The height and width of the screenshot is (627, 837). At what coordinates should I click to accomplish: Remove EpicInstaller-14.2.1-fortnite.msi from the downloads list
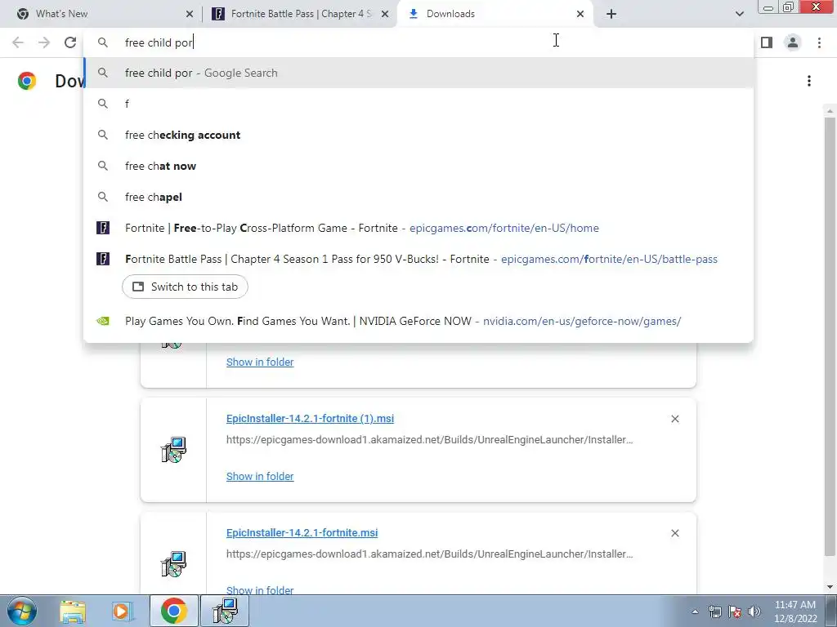coord(674,533)
